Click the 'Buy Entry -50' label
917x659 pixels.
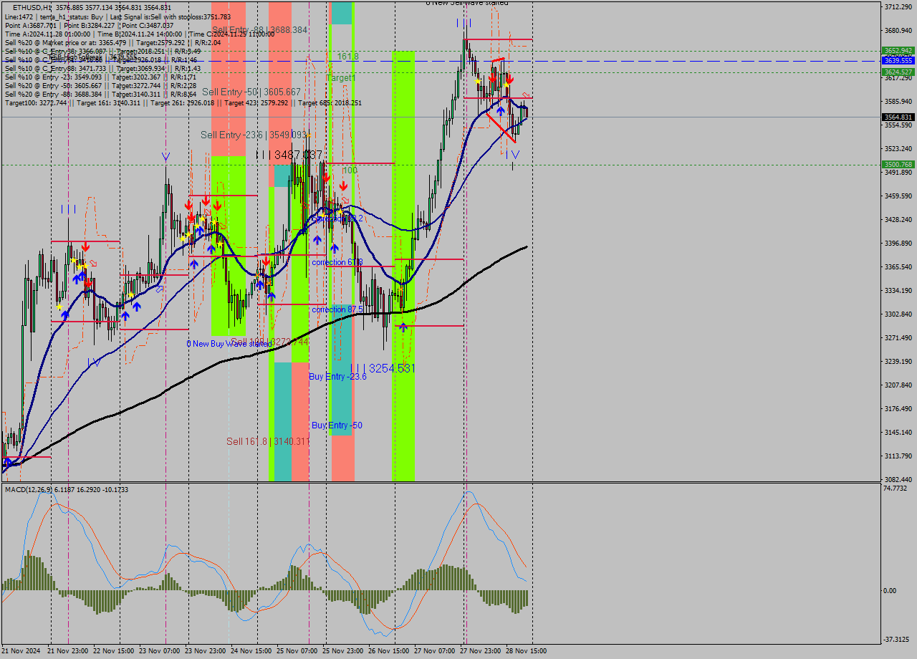coord(337,425)
